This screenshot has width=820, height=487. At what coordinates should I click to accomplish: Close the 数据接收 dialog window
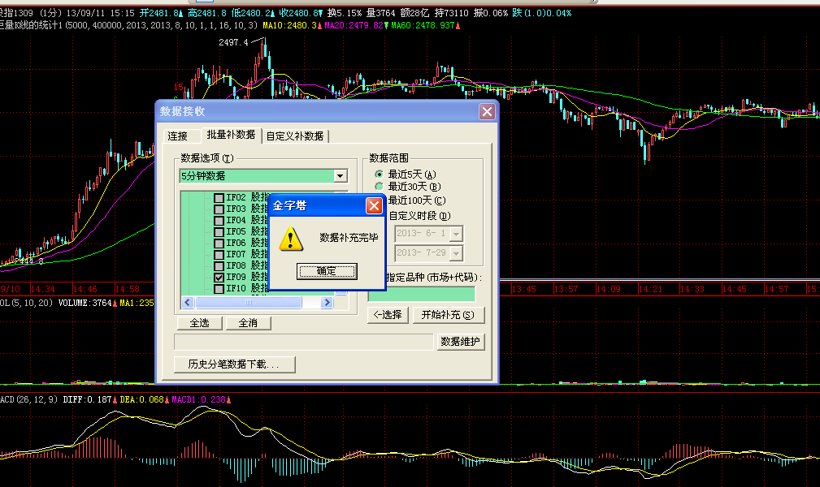(487, 111)
